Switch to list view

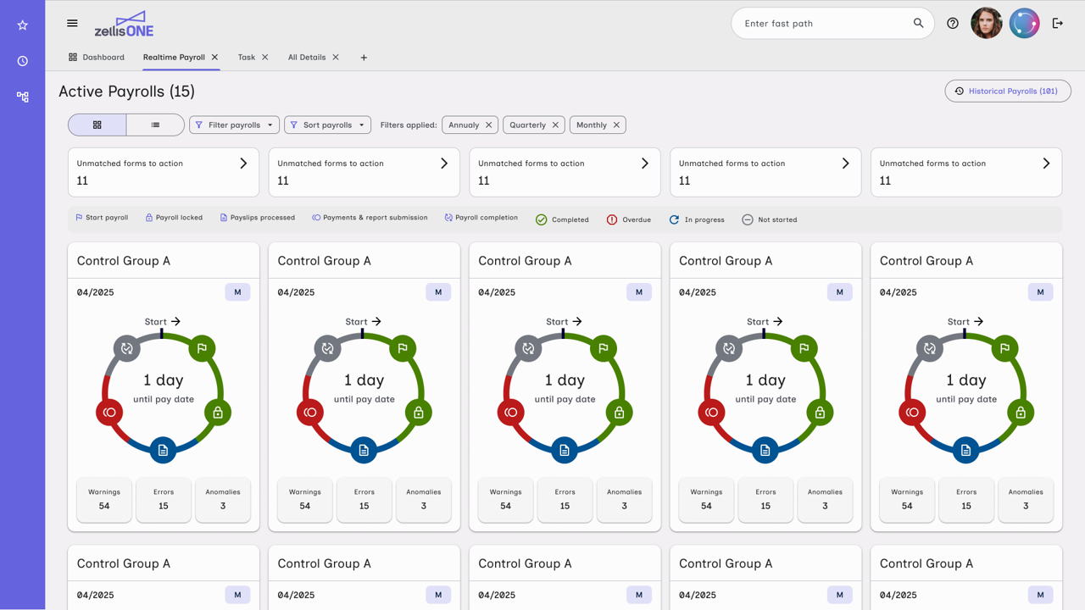coord(155,125)
